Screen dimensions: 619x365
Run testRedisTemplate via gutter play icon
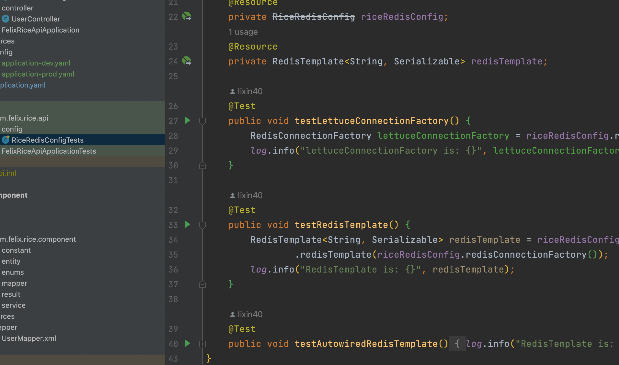pos(187,224)
